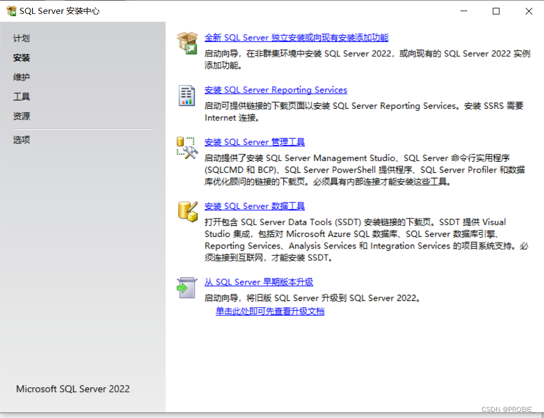Click the Reporting Services report icon
544x418 pixels.
pyautogui.click(x=187, y=95)
